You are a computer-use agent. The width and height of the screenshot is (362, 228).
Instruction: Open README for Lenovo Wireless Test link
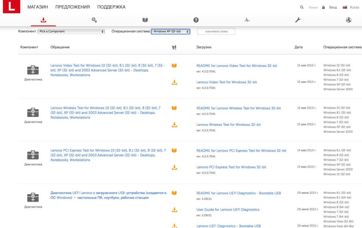[x=239, y=108]
